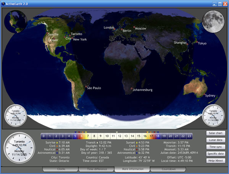Click the Julian date 2453689.40914 value

click(188, 153)
